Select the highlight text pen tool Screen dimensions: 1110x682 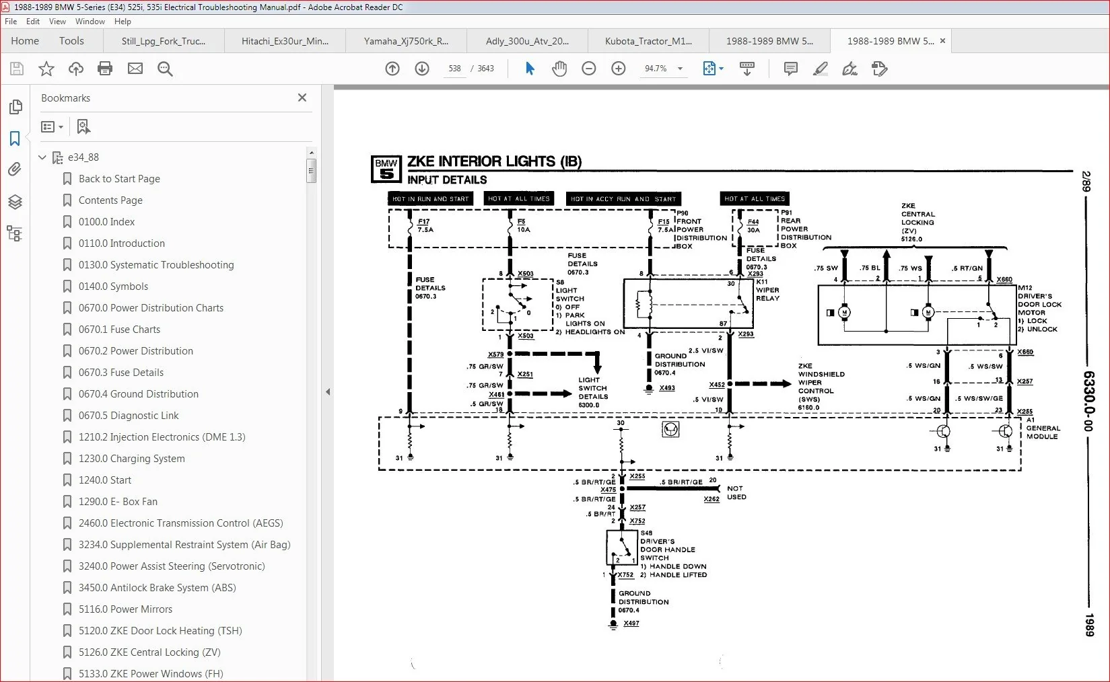pos(821,69)
